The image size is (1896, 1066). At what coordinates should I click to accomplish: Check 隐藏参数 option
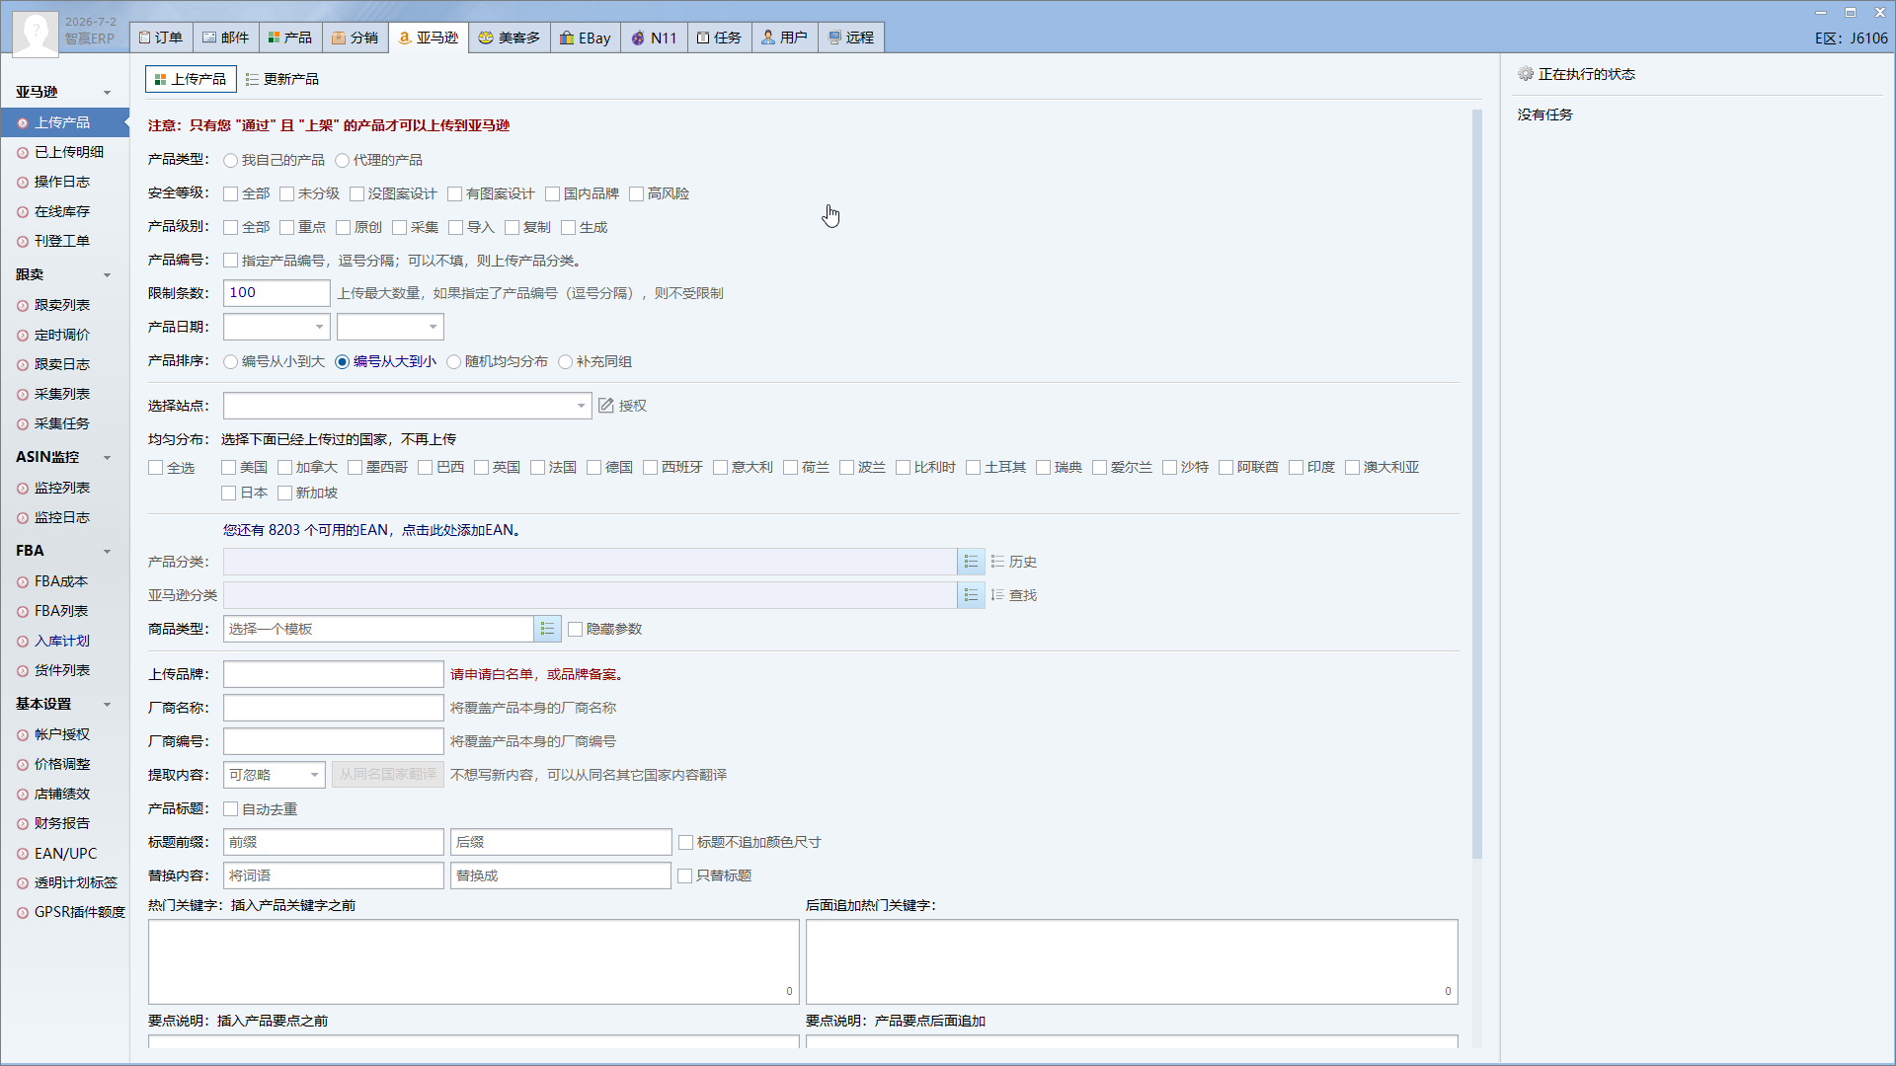pyautogui.click(x=575, y=630)
